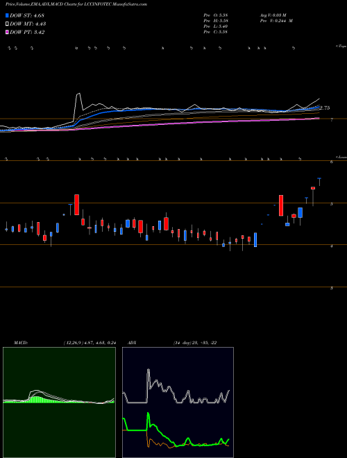Click the chart title mentioning LCCINFOTEC MunafaSutra.com
The width and height of the screenshot is (347, 458).
(x=76, y=4)
